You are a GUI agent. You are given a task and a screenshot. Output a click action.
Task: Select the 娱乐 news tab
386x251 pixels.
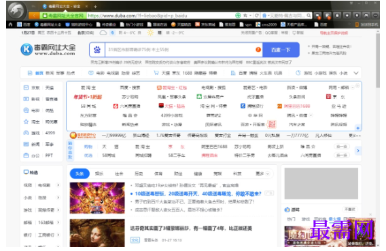click(x=99, y=174)
